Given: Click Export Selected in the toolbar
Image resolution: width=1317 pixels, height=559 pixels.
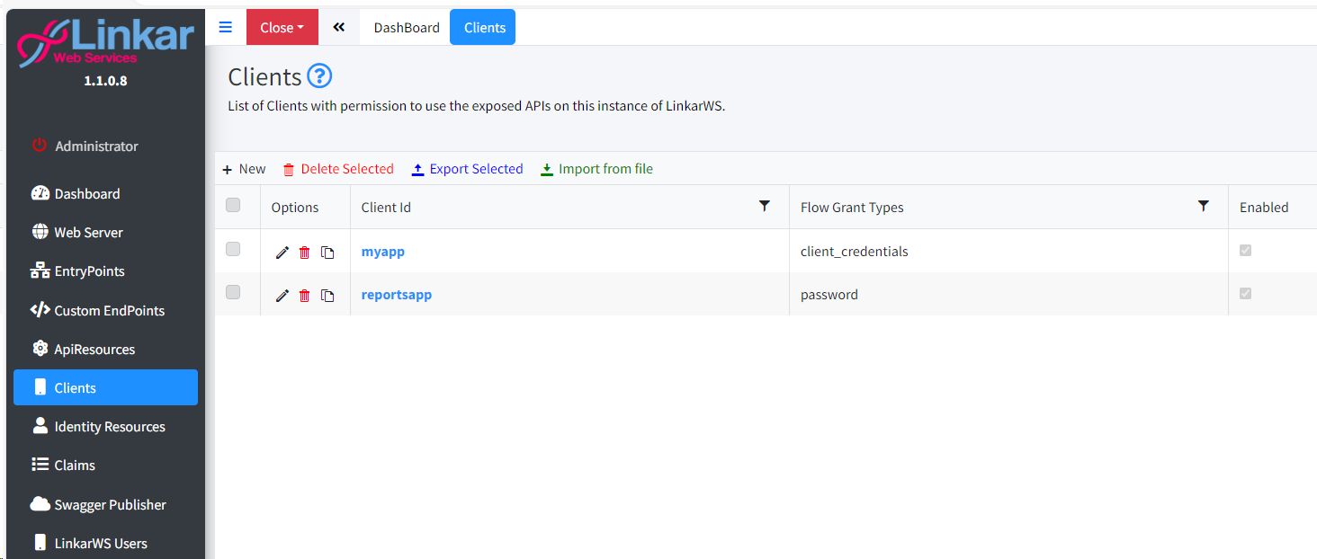Looking at the screenshot, I should click(467, 169).
